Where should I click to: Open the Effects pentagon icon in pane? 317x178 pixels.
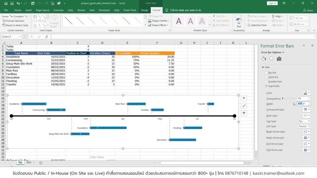click(271, 59)
